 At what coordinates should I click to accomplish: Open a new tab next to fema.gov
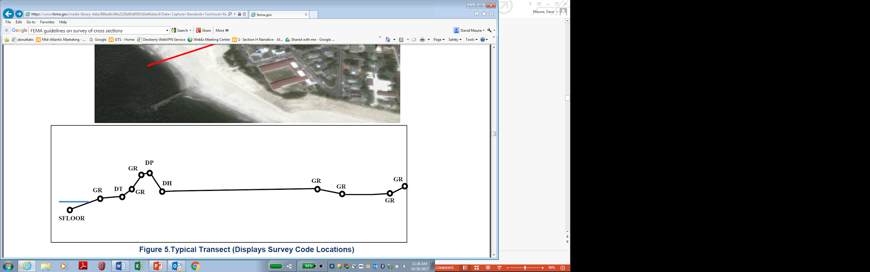tap(314, 15)
